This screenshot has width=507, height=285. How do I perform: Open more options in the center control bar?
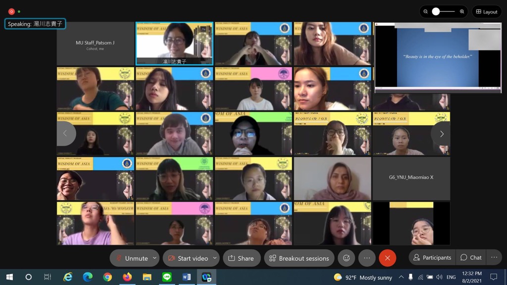pos(367,258)
